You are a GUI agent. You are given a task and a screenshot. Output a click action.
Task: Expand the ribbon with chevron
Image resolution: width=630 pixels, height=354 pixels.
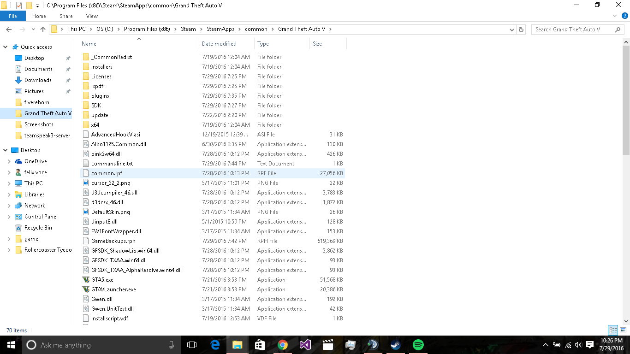pyautogui.click(x=614, y=16)
